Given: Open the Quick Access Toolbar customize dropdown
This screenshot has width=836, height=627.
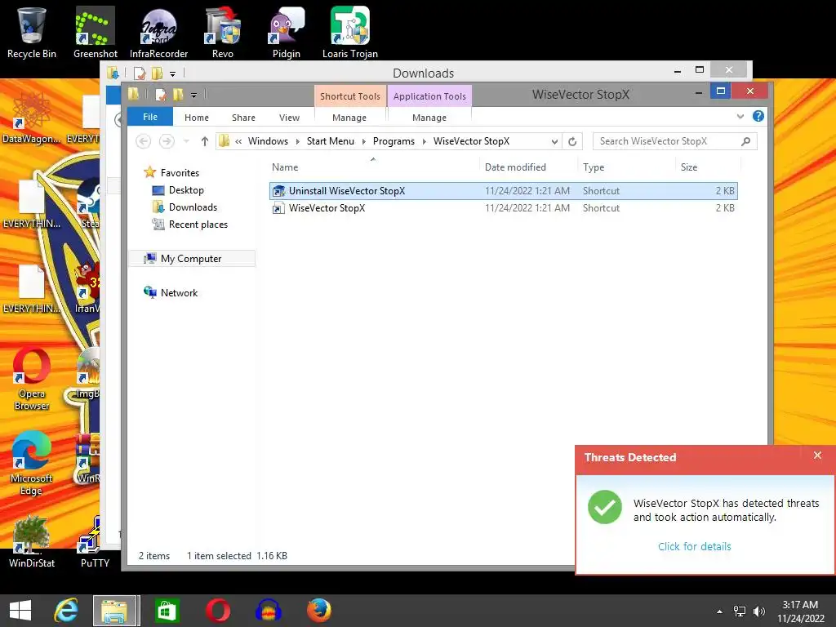Looking at the screenshot, I should [193, 96].
